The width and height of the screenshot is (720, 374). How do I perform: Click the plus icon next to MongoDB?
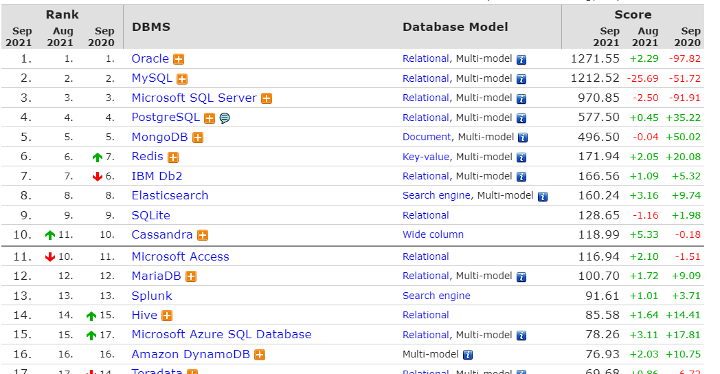[198, 137]
